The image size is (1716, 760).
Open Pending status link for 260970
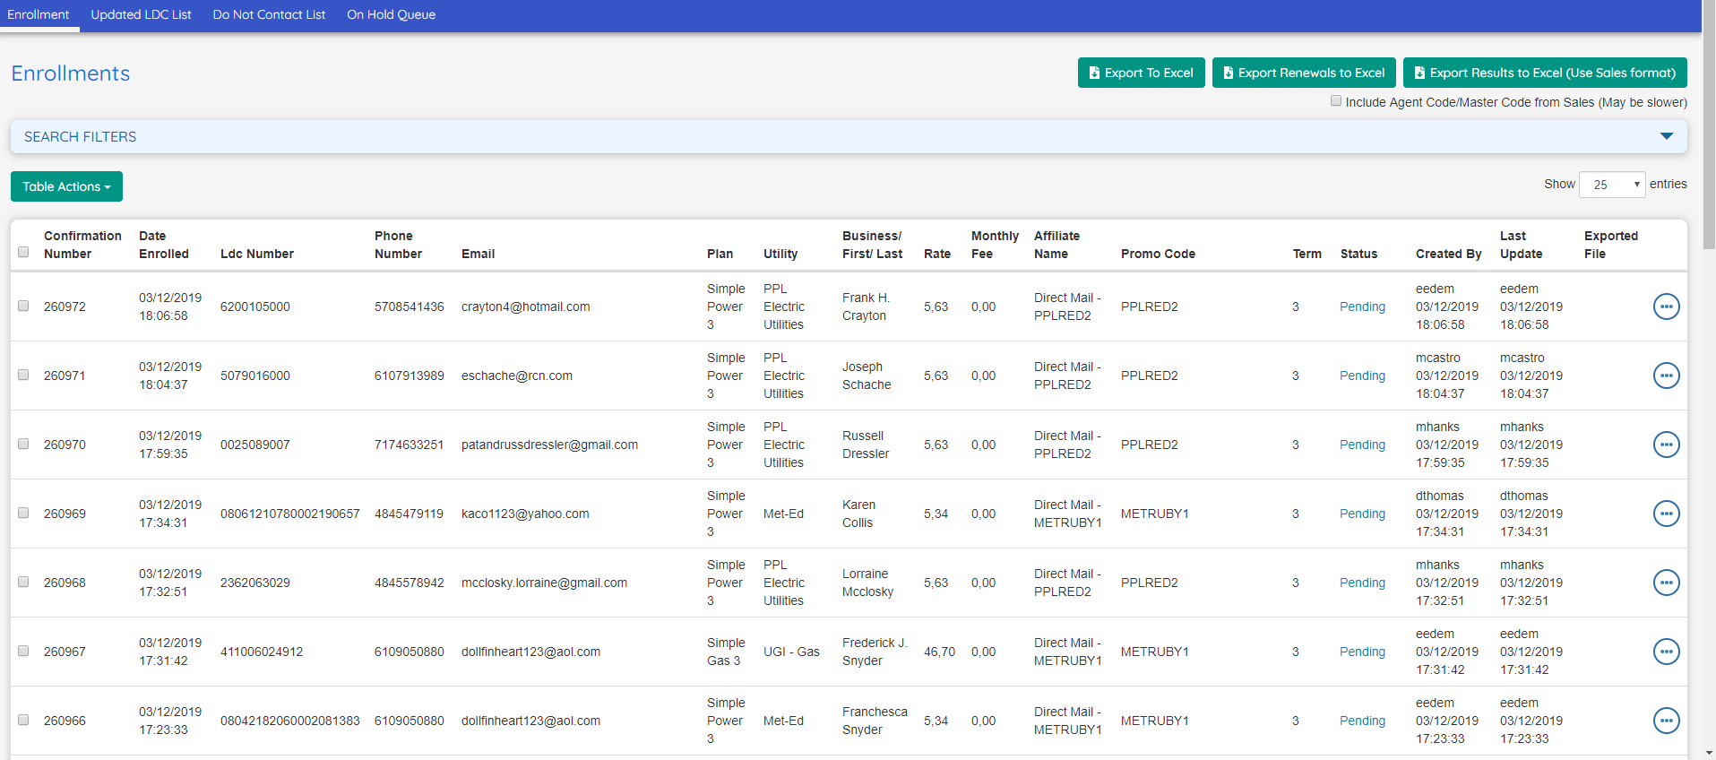(1362, 445)
